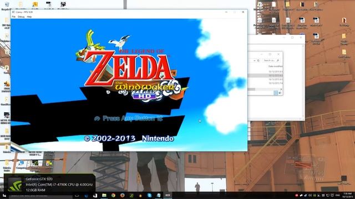The image size is (355, 199).
Task: Click the Explorer horizontal scrollbar
Action: point(265,90)
